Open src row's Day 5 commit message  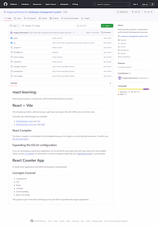pyautogui.click(x=73, y=43)
